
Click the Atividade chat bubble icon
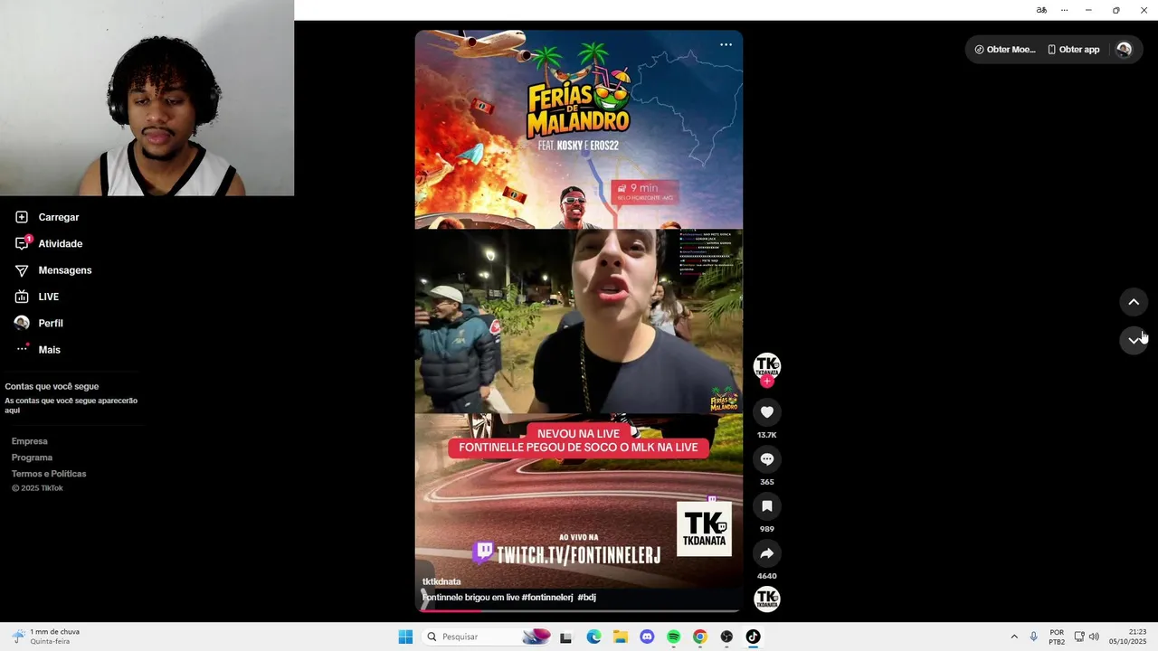[x=22, y=243]
